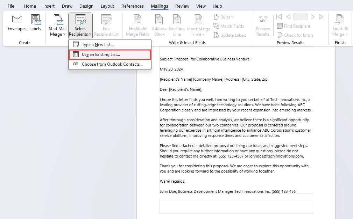The width and height of the screenshot is (353, 219).
Task: Insert an Address Block
Action: pos(159,25)
